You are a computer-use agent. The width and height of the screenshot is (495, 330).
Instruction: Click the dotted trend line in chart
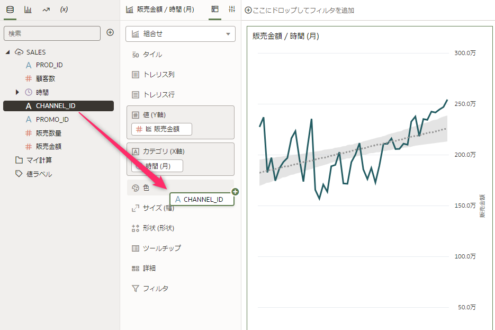pyautogui.click(x=353, y=150)
